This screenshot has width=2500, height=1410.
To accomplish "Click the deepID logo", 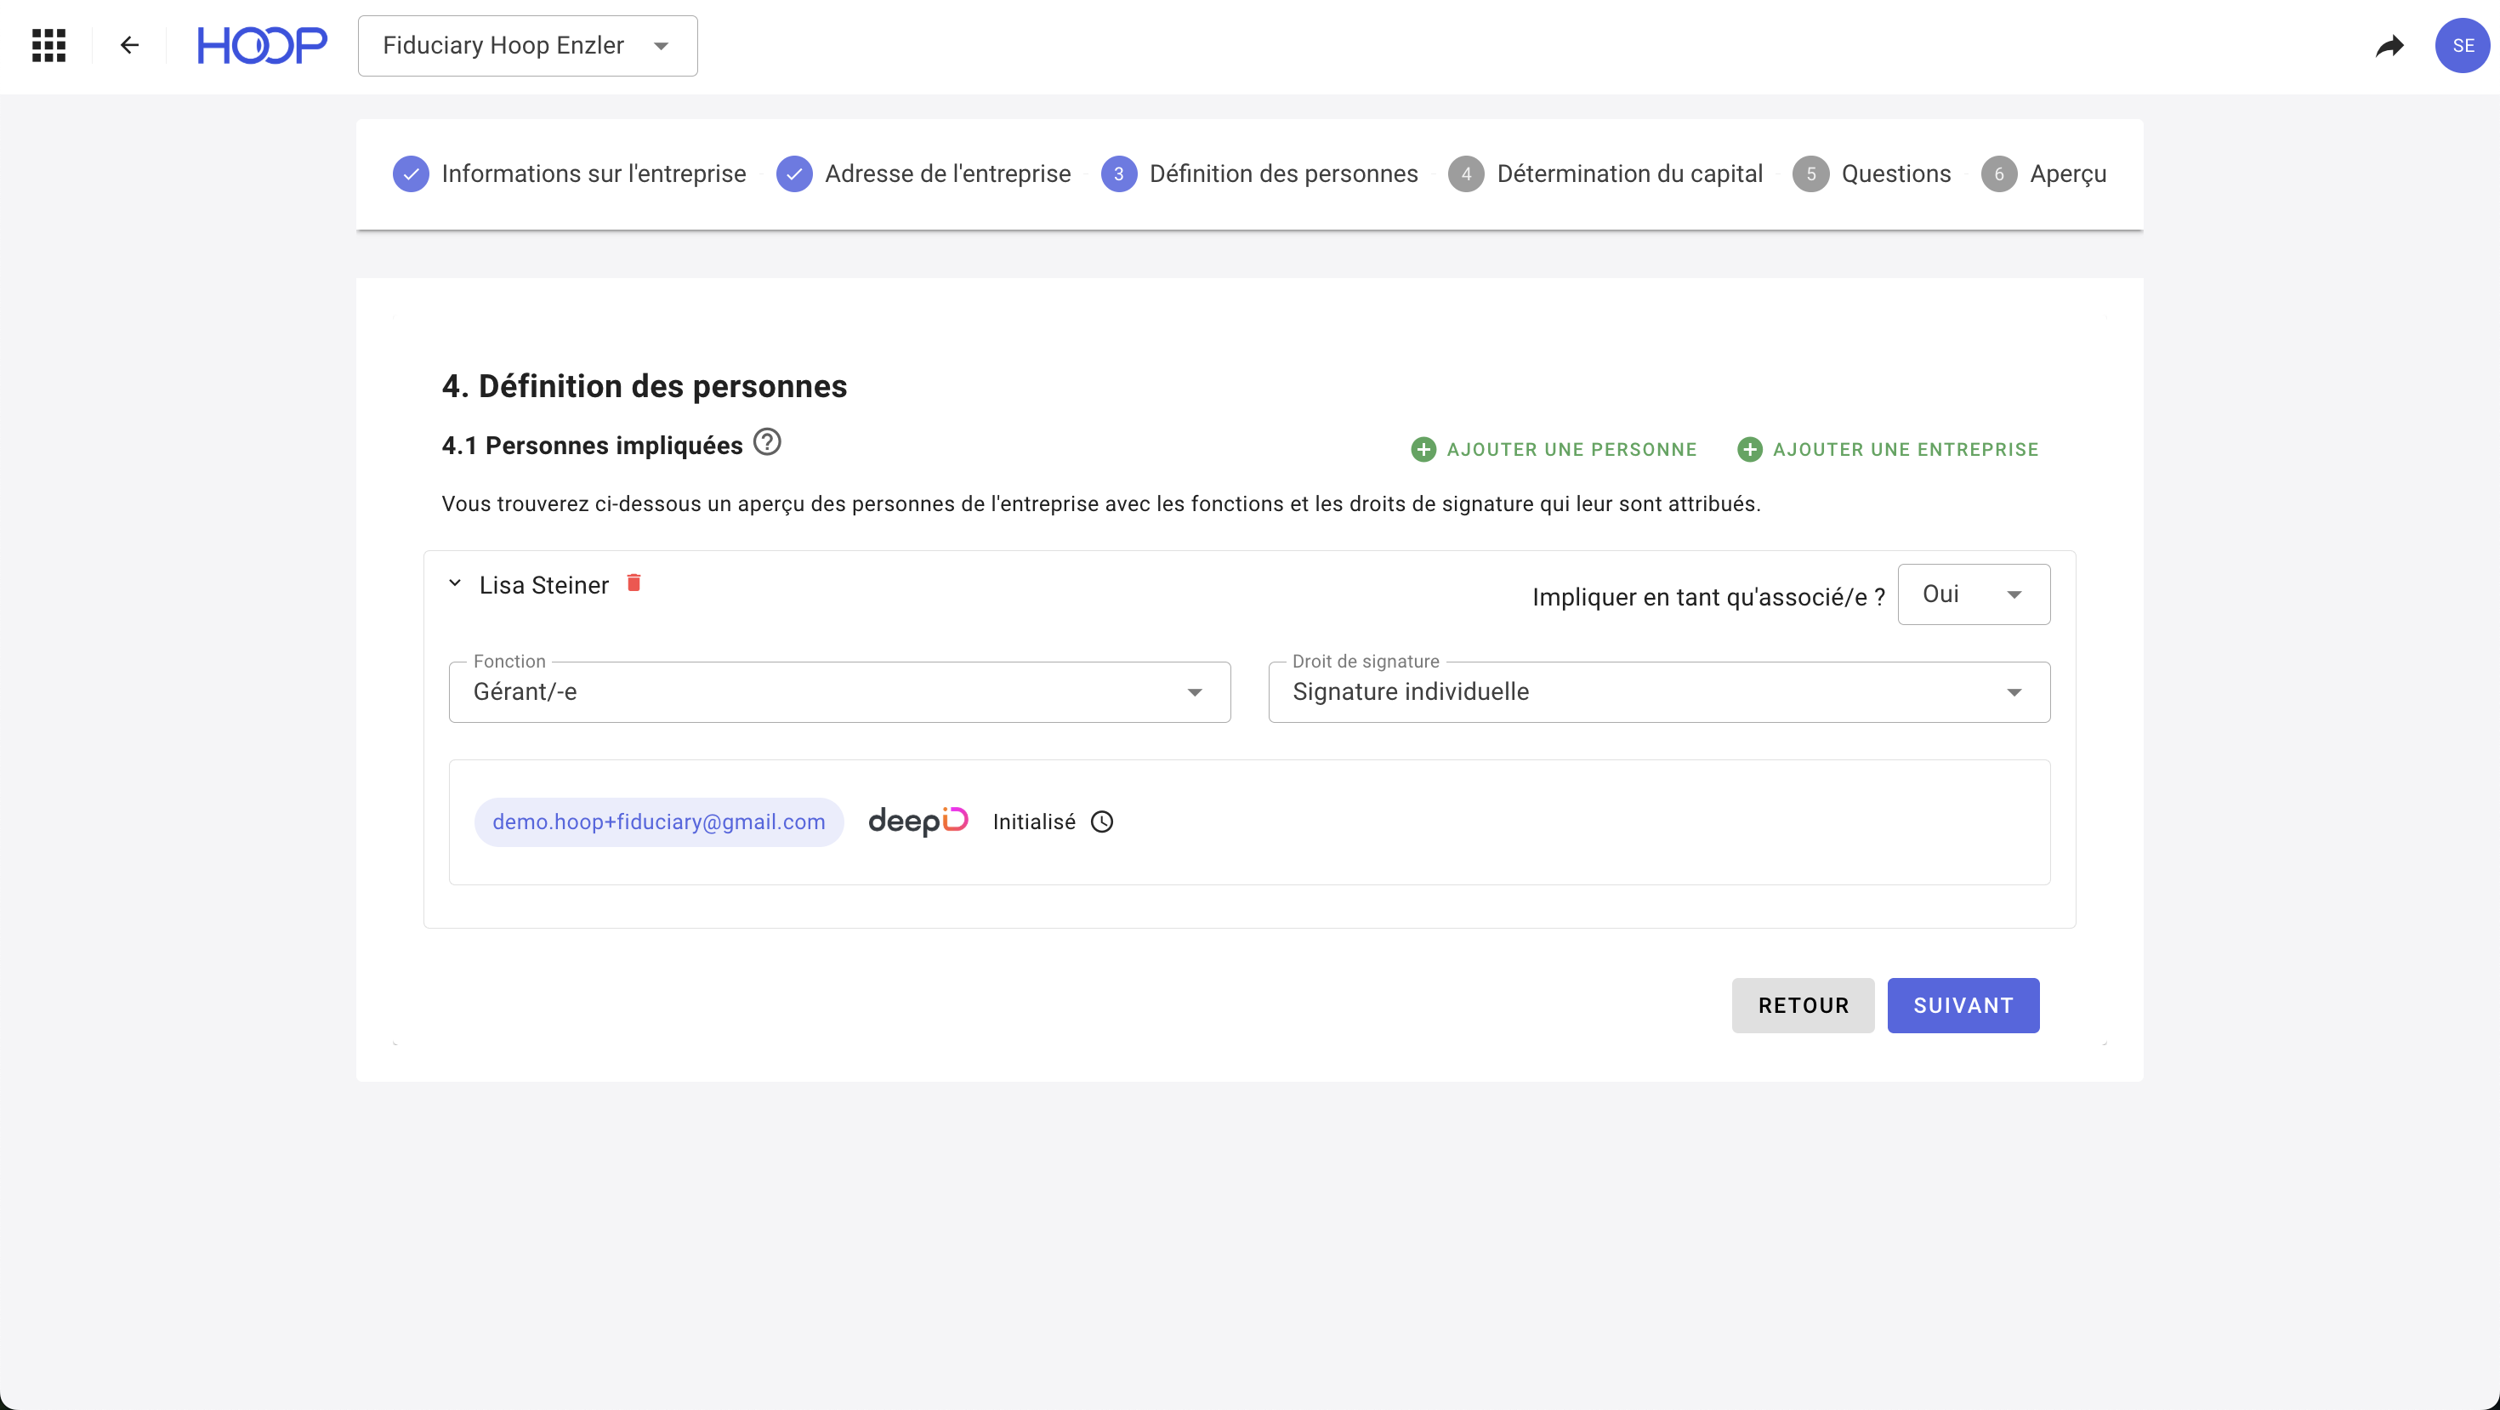I will click(x=918, y=822).
